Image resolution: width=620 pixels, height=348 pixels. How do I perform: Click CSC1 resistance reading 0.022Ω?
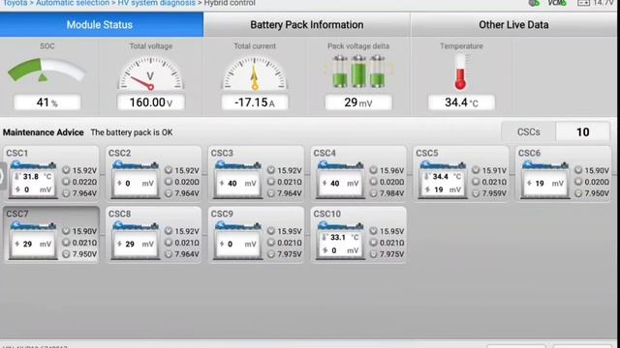(84, 182)
